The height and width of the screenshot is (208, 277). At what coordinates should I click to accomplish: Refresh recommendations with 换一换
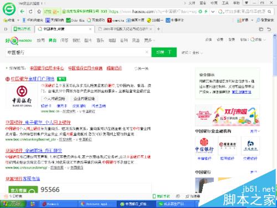141,69
